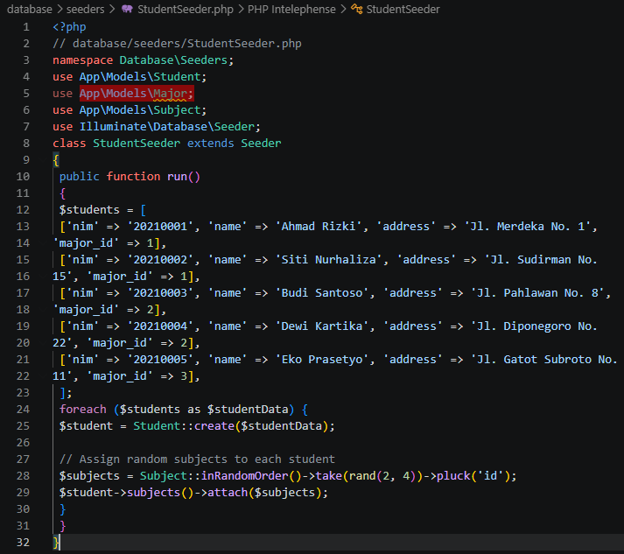Click the name 'Siti Nurhaliza'

[328, 260]
